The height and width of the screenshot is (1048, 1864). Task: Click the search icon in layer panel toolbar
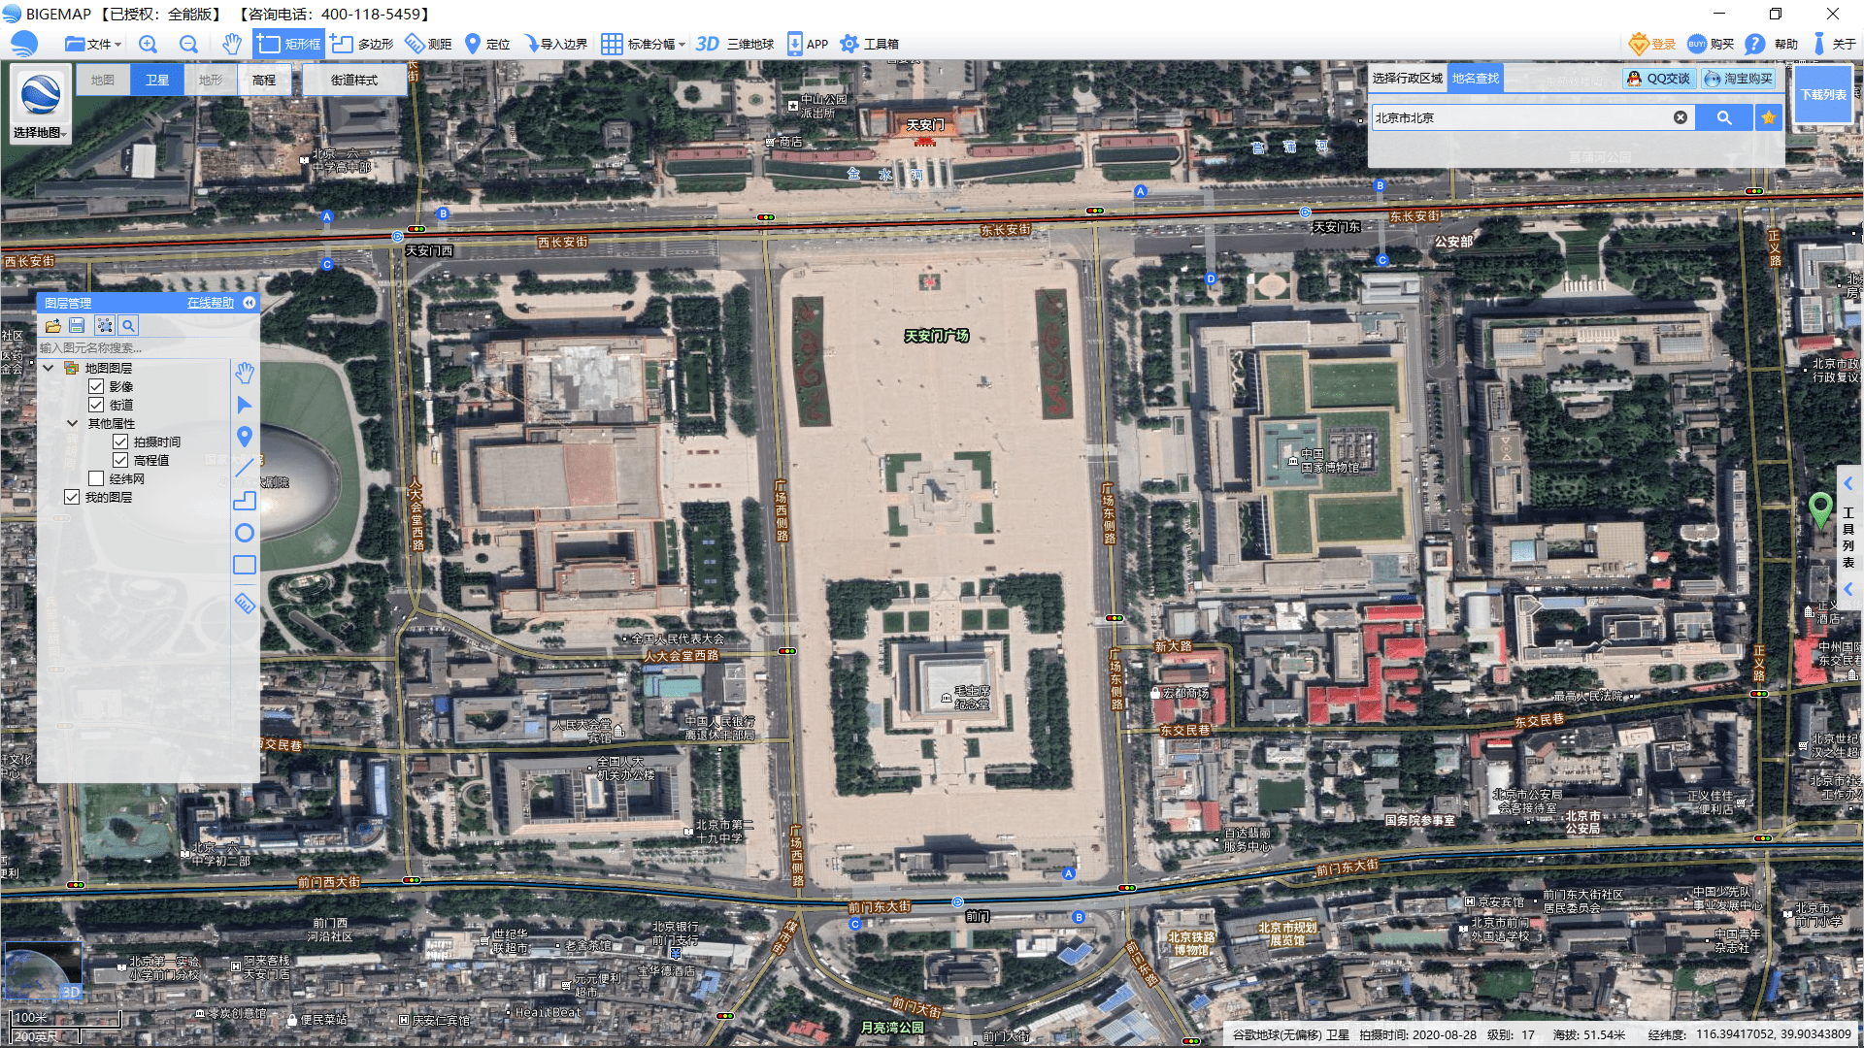(128, 326)
